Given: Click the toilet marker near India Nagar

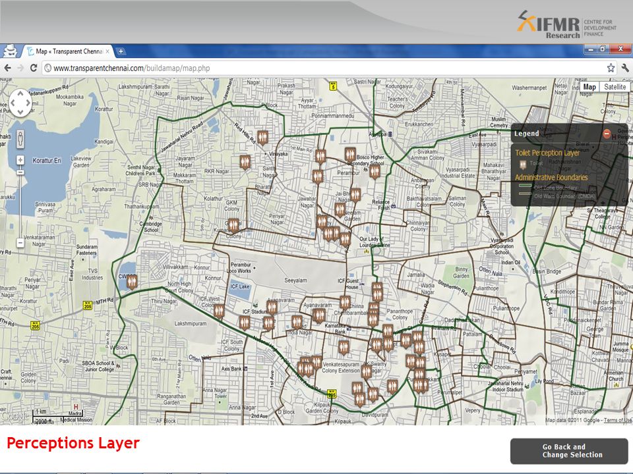Looking at the screenshot, I should pos(297,323).
